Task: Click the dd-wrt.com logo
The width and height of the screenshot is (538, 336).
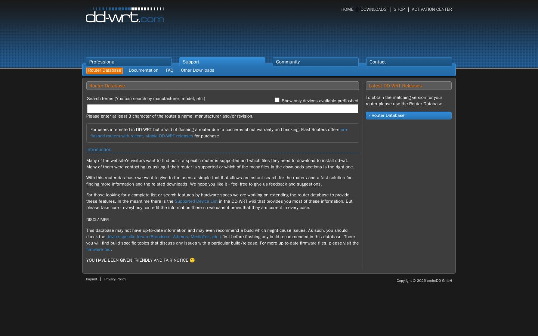Action: tap(125, 15)
